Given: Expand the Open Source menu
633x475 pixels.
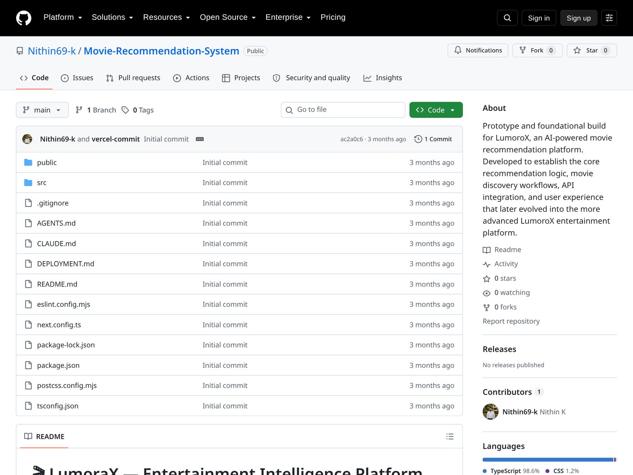Looking at the screenshot, I should point(228,17).
